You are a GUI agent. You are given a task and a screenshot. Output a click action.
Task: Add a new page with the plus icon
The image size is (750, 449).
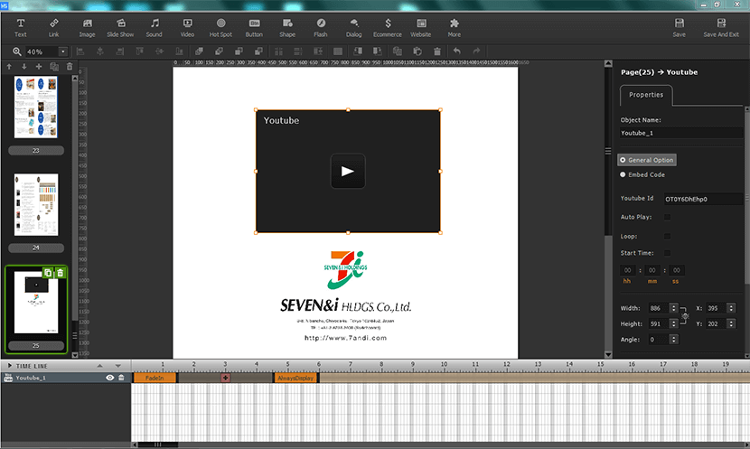coord(39,67)
